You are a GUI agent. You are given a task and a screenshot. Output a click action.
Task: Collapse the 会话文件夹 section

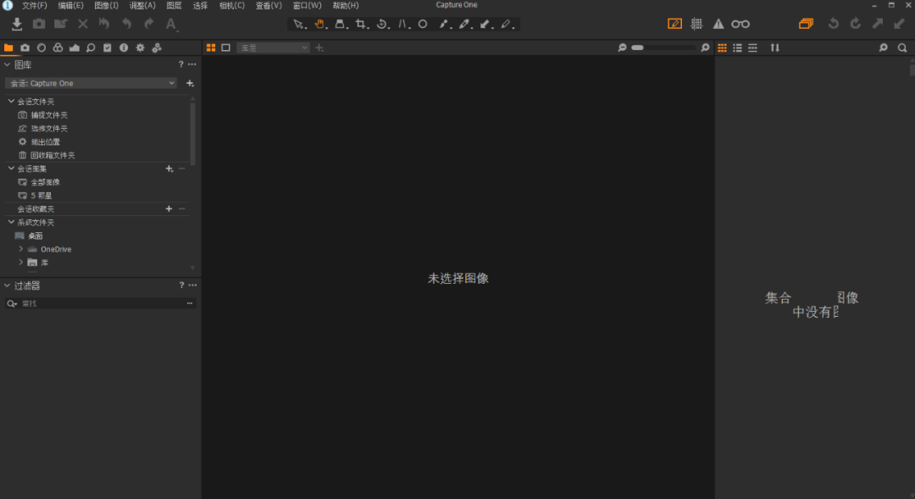tap(11, 102)
